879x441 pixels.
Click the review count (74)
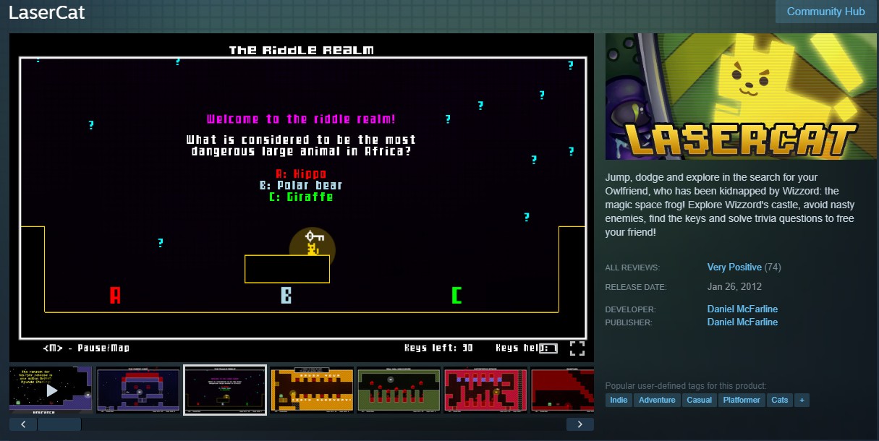point(773,267)
